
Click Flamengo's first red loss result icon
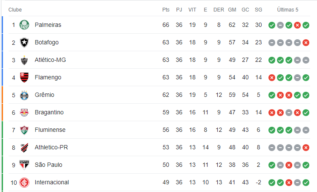click(x=272, y=78)
